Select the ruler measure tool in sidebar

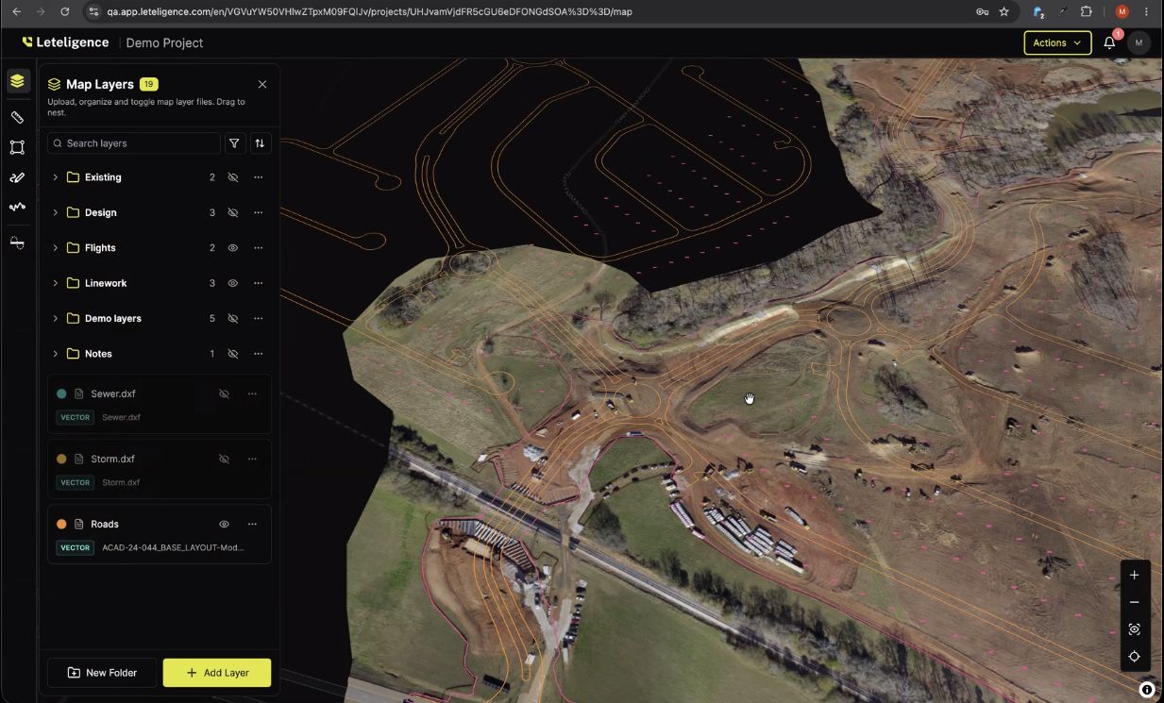click(x=17, y=117)
